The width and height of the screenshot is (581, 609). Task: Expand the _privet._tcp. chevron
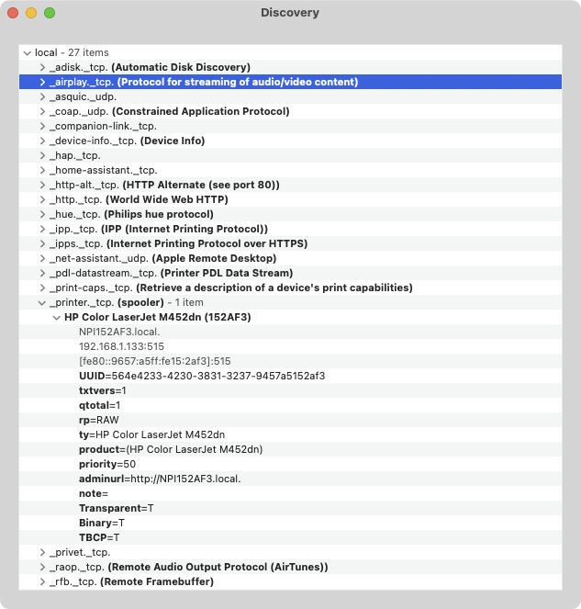coord(42,552)
